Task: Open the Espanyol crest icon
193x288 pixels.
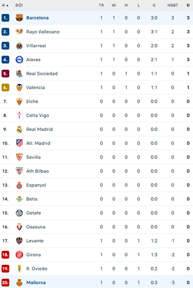Action: tap(19, 185)
